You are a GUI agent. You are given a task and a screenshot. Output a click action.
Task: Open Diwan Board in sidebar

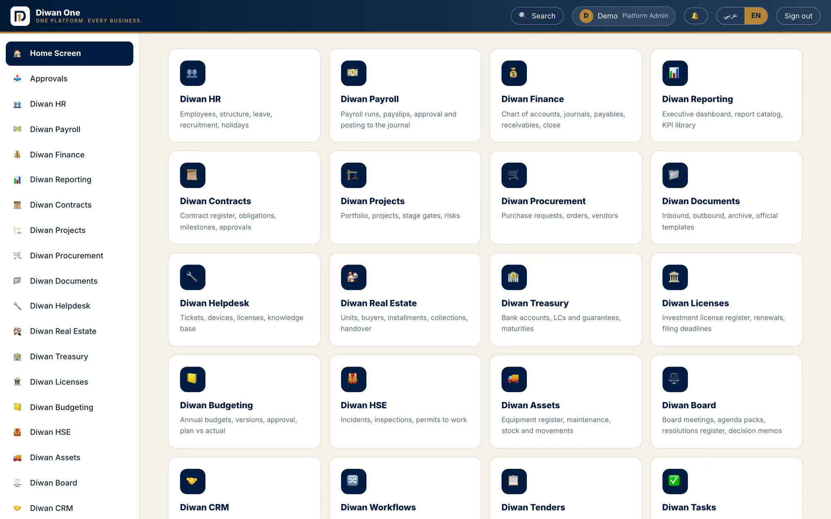coord(69,482)
